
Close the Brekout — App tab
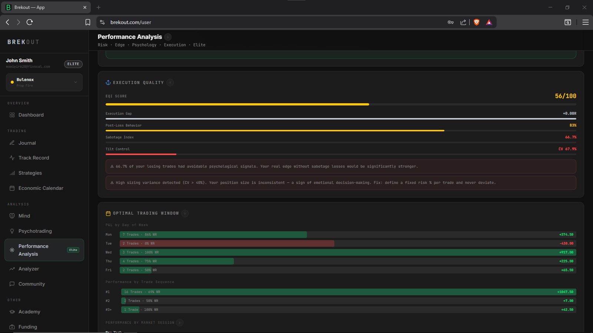tap(85, 7)
